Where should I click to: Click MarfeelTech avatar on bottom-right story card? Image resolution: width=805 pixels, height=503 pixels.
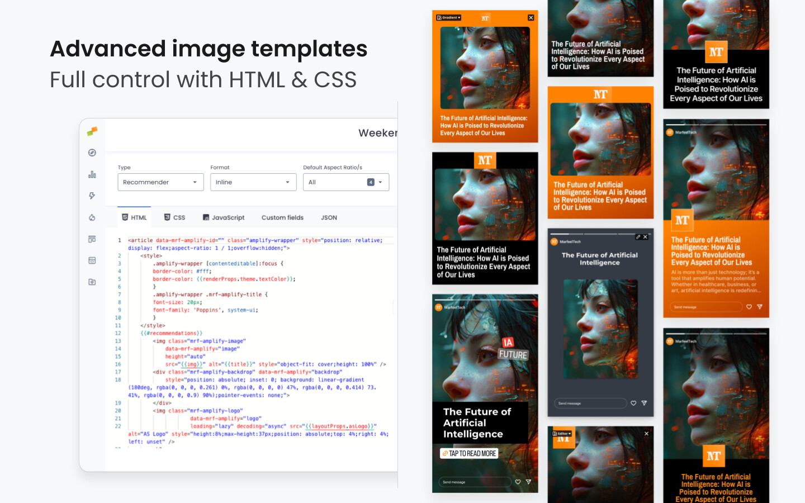pos(670,341)
